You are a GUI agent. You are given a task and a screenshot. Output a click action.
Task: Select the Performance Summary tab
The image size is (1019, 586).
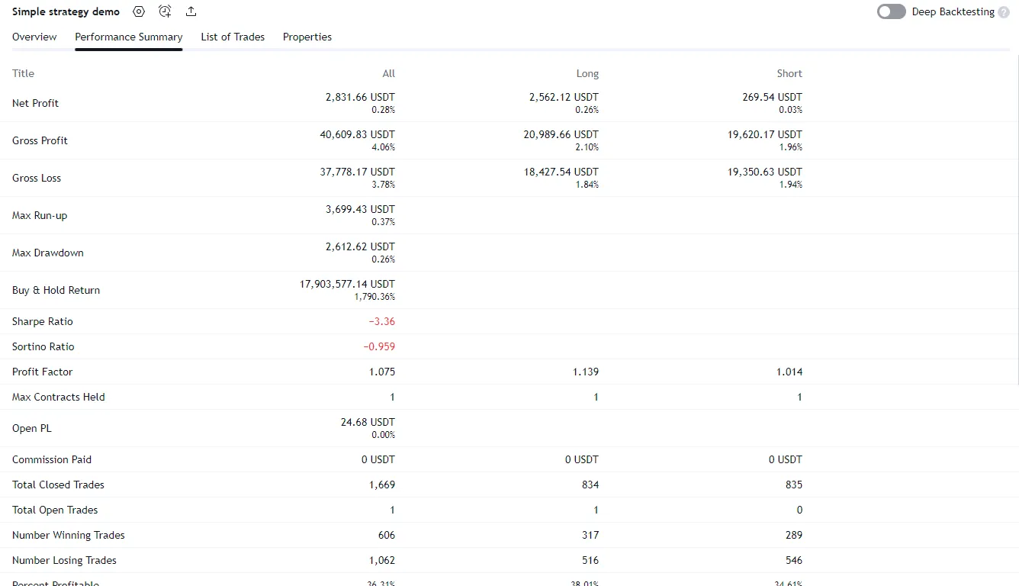tap(128, 37)
